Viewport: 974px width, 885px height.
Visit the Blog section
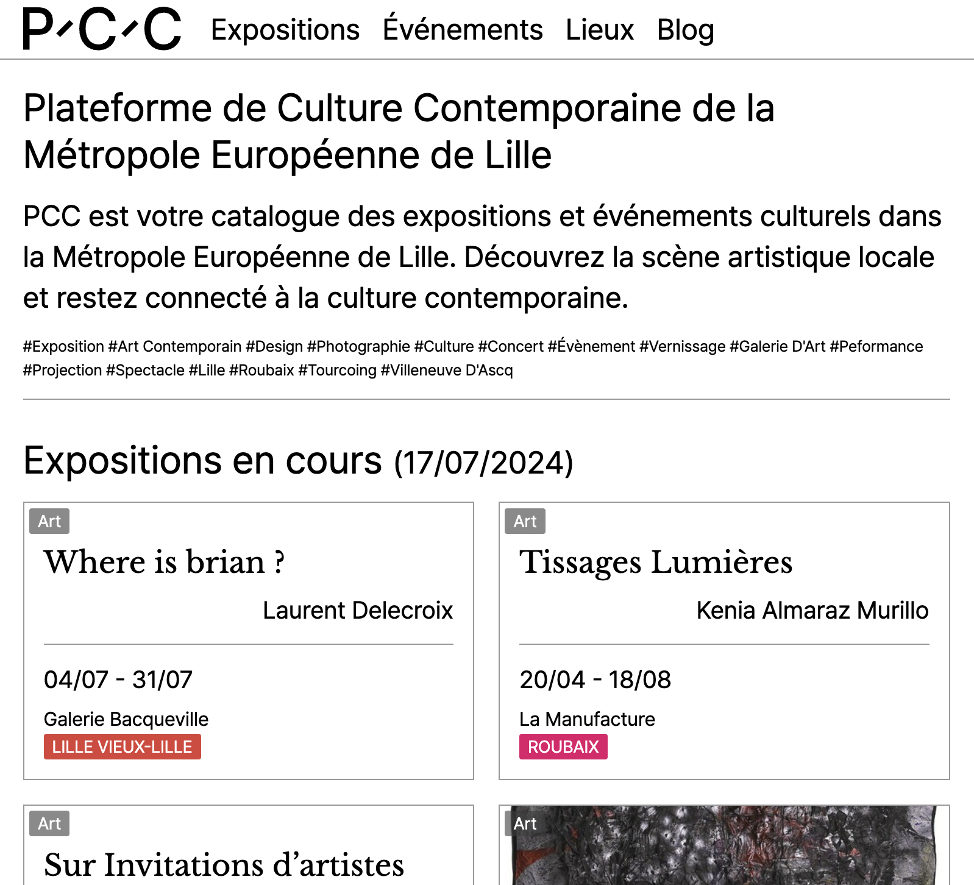(685, 30)
